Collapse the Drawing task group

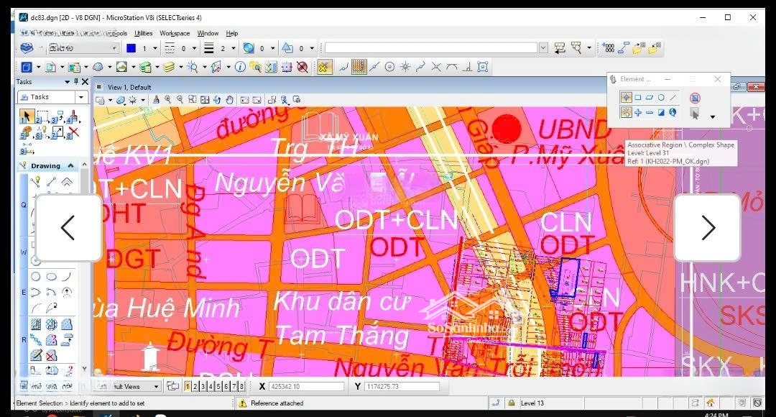click(x=70, y=165)
